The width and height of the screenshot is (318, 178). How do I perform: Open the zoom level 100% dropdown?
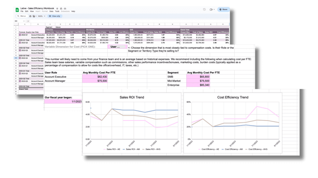(x=41, y=16)
